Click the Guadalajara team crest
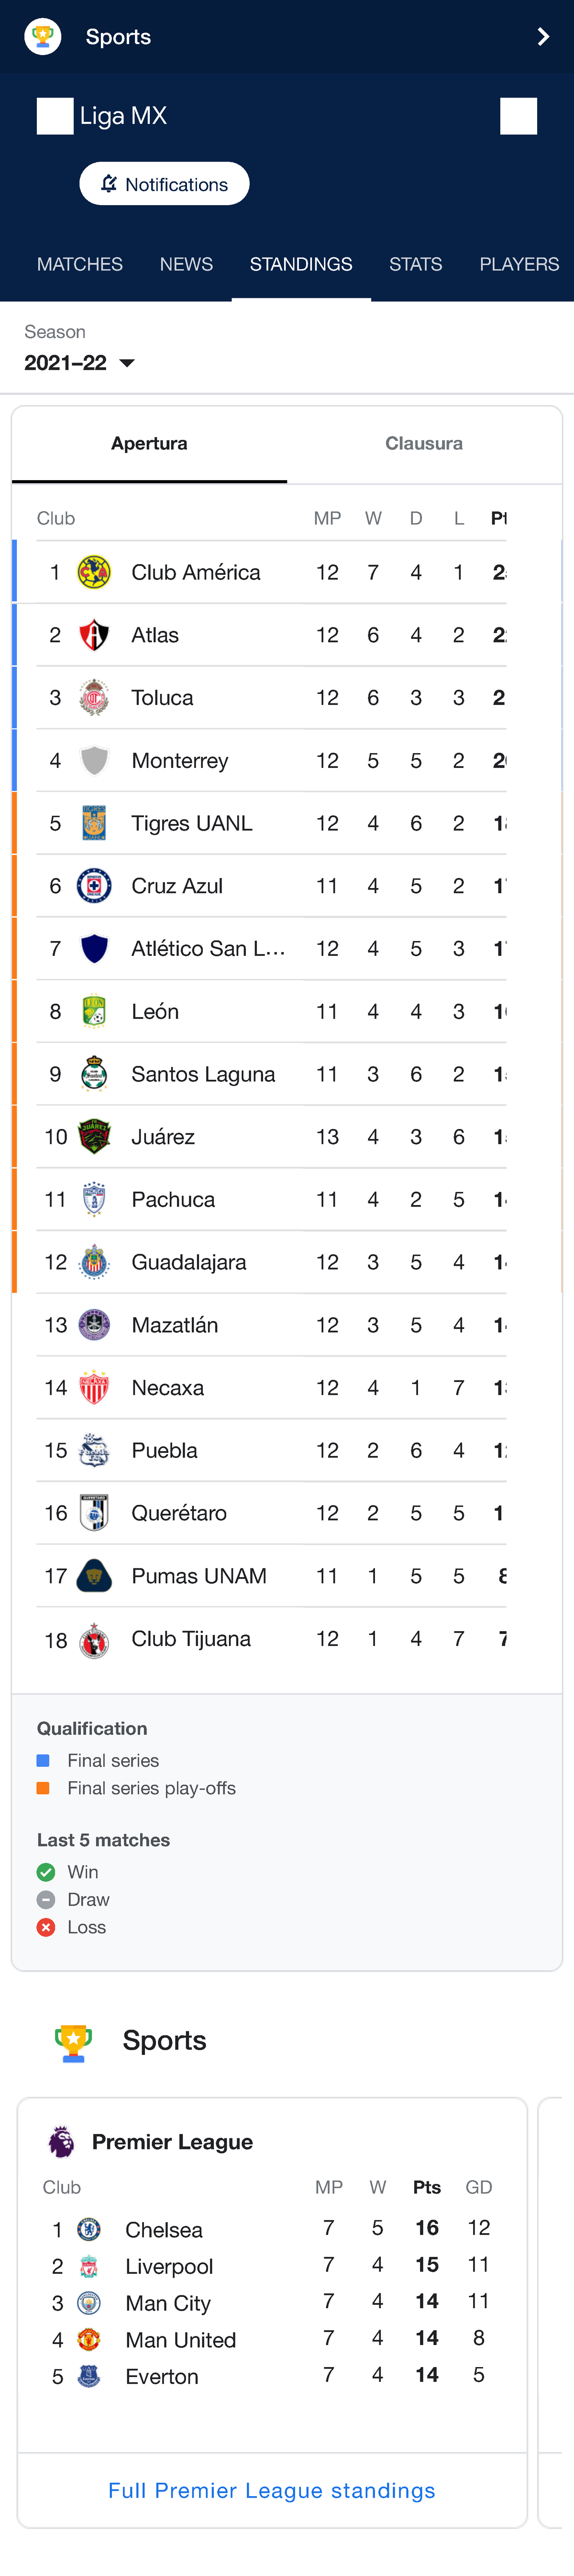The image size is (574, 2576). click(x=93, y=1261)
